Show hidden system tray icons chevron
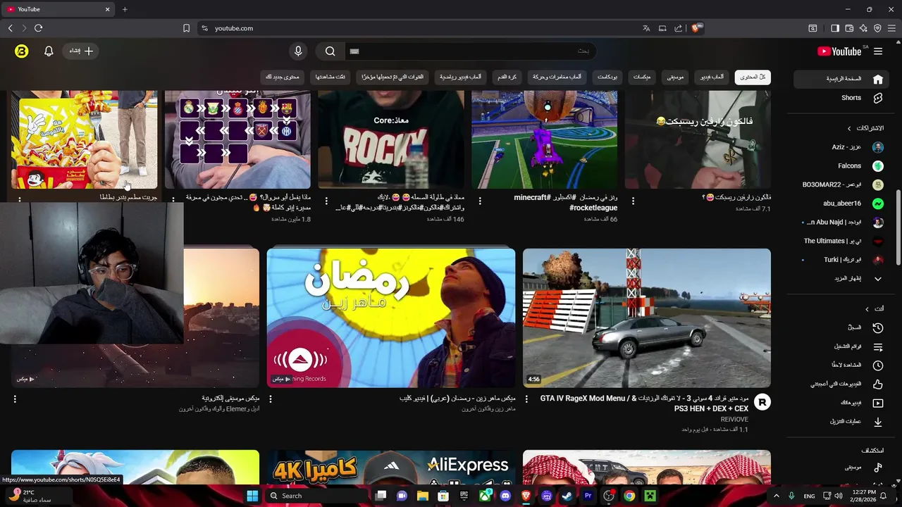Viewport: 902px width, 507px height. (776, 496)
